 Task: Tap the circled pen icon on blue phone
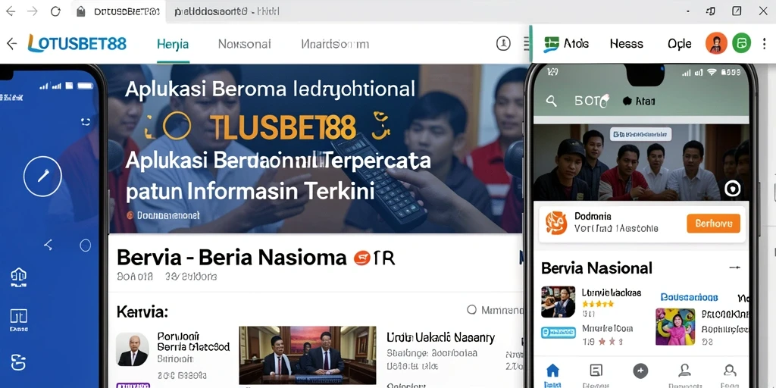(x=42, y=176)
